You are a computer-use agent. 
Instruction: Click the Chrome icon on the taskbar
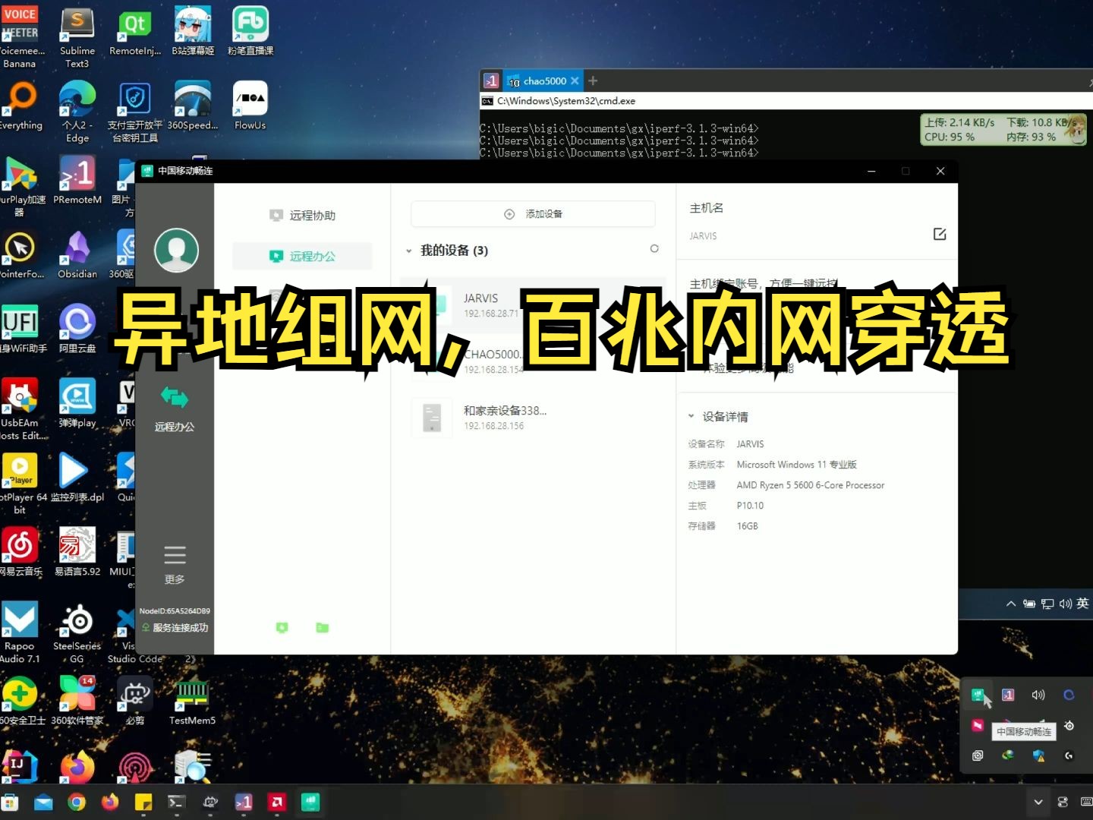(77, 803)
